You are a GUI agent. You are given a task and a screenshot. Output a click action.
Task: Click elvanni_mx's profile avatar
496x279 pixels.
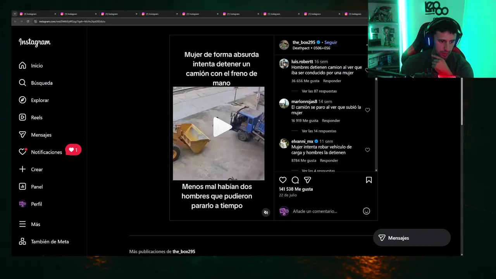click(284, 143)
